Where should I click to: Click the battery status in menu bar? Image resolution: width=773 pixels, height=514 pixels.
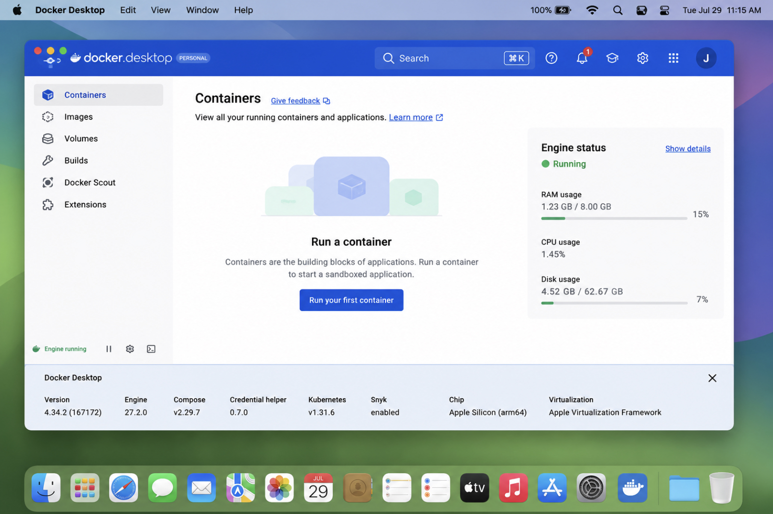pyautogui.click(x=551, y=10)
